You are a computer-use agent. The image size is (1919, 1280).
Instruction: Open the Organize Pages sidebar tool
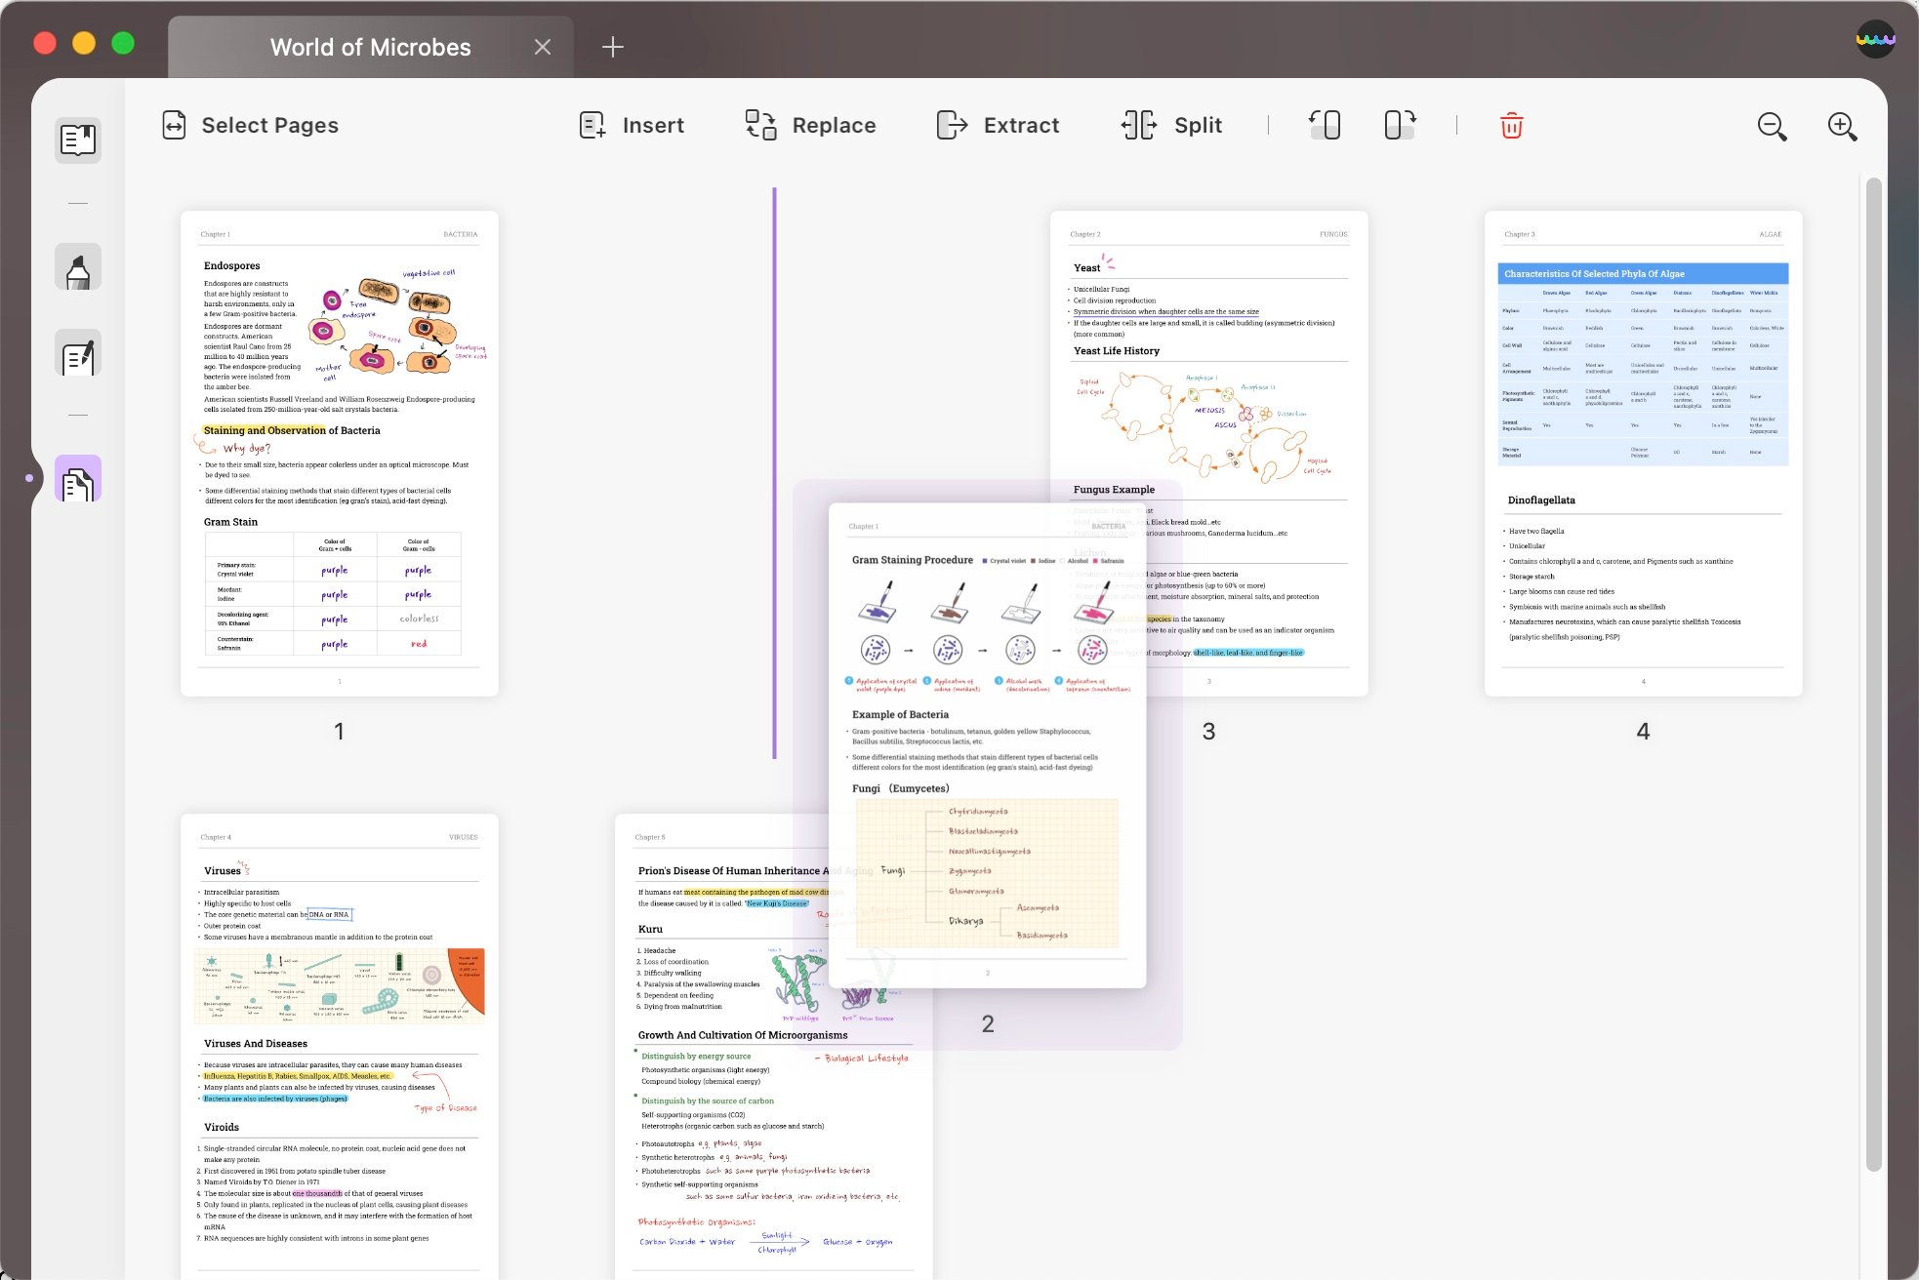tap(78, 478)
